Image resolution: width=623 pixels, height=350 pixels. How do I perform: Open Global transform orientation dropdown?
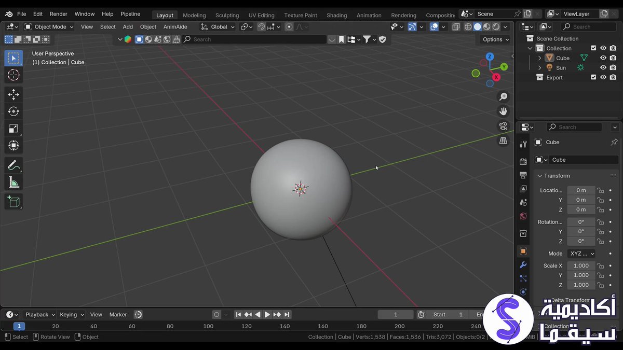[x=218, y=26]
